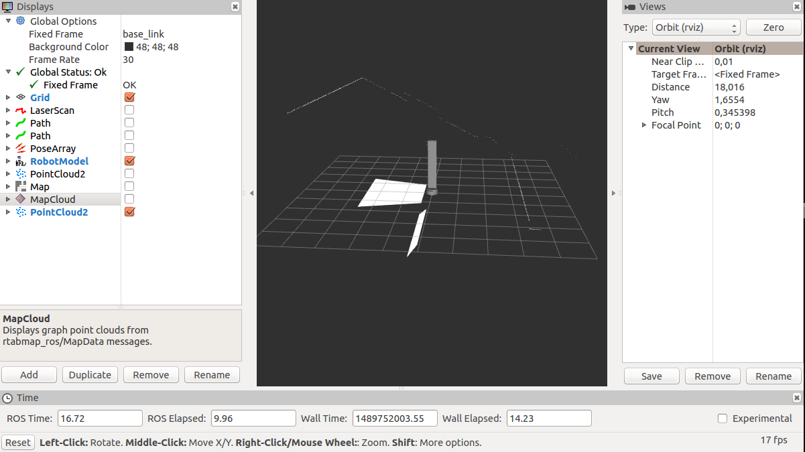The height and width of the screenshot is (452, 805).
Task: Click the LaserScan display icon
Action: tap(21, 110)
